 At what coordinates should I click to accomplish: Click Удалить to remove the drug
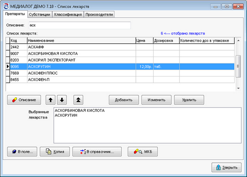coord(189,100)
